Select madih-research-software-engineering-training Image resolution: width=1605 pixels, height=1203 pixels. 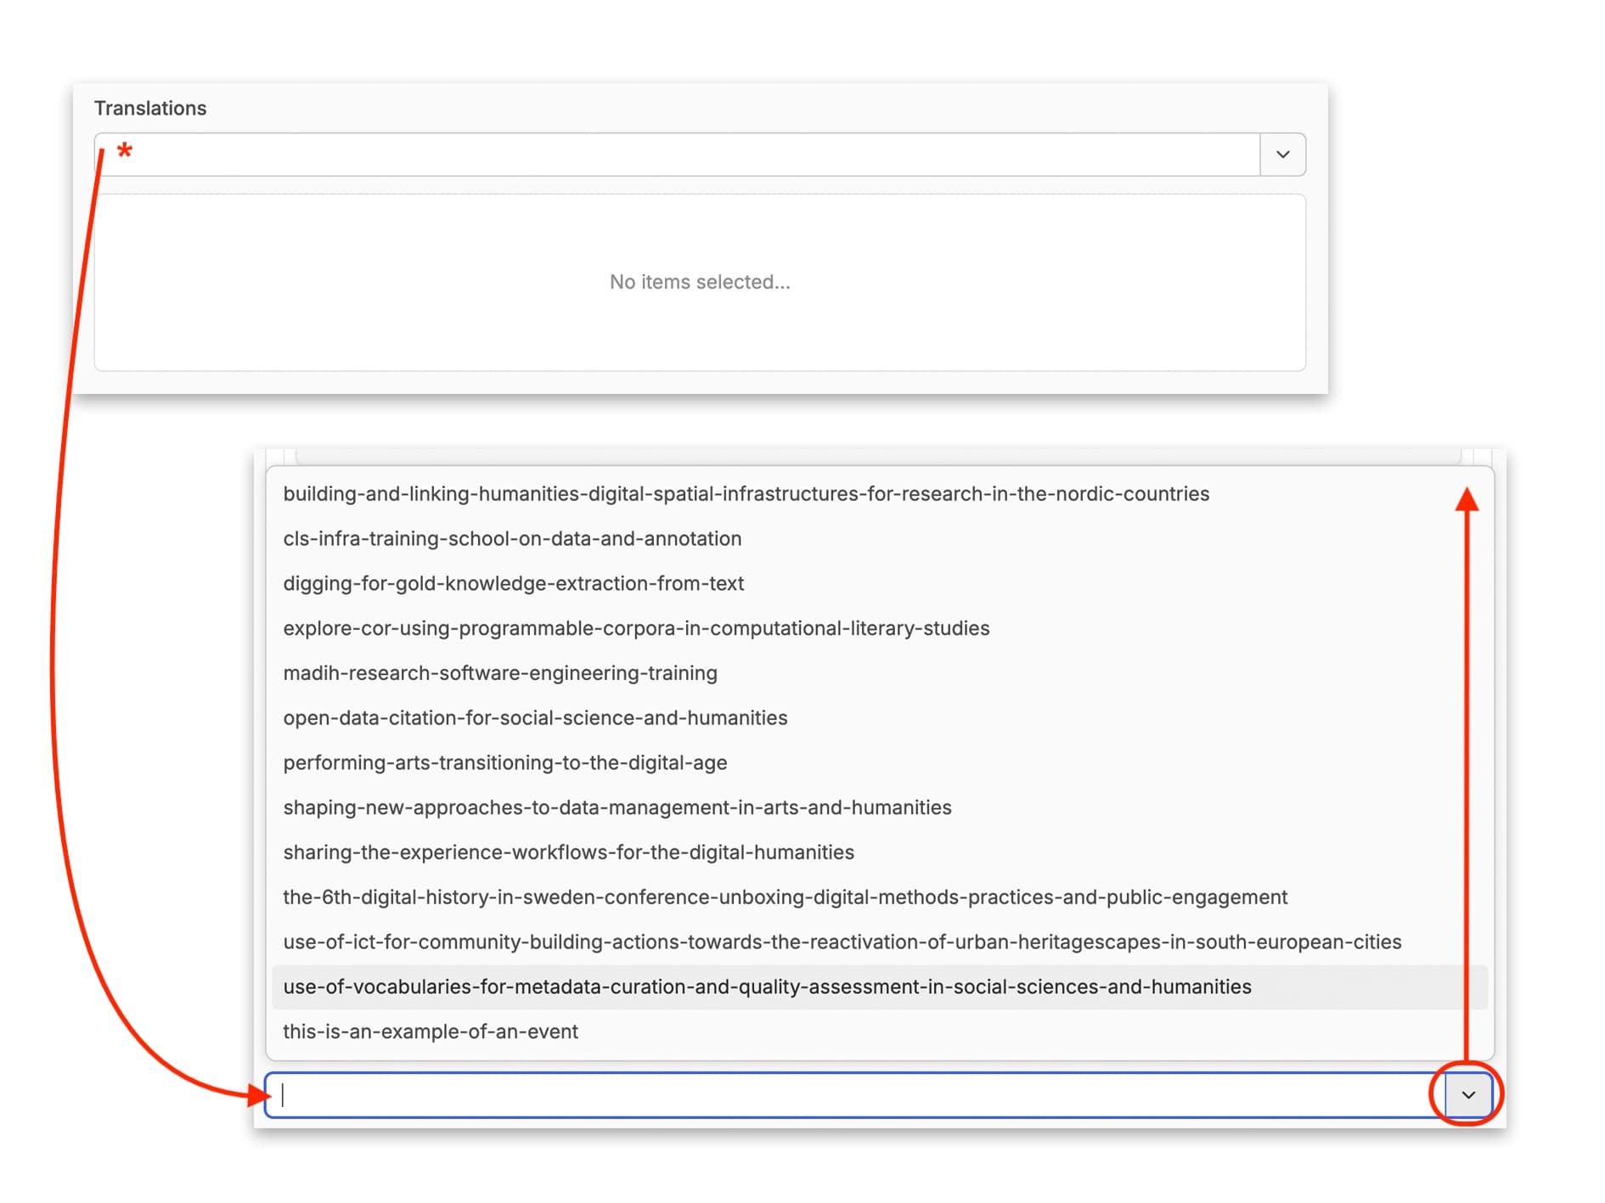(500, 673)
